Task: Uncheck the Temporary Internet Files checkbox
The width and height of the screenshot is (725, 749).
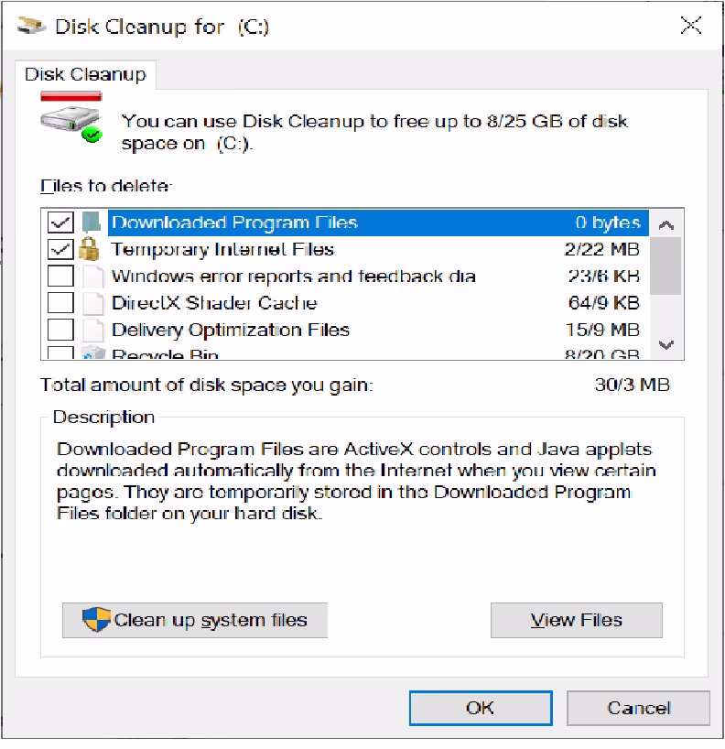Action: tap(60, 249)
